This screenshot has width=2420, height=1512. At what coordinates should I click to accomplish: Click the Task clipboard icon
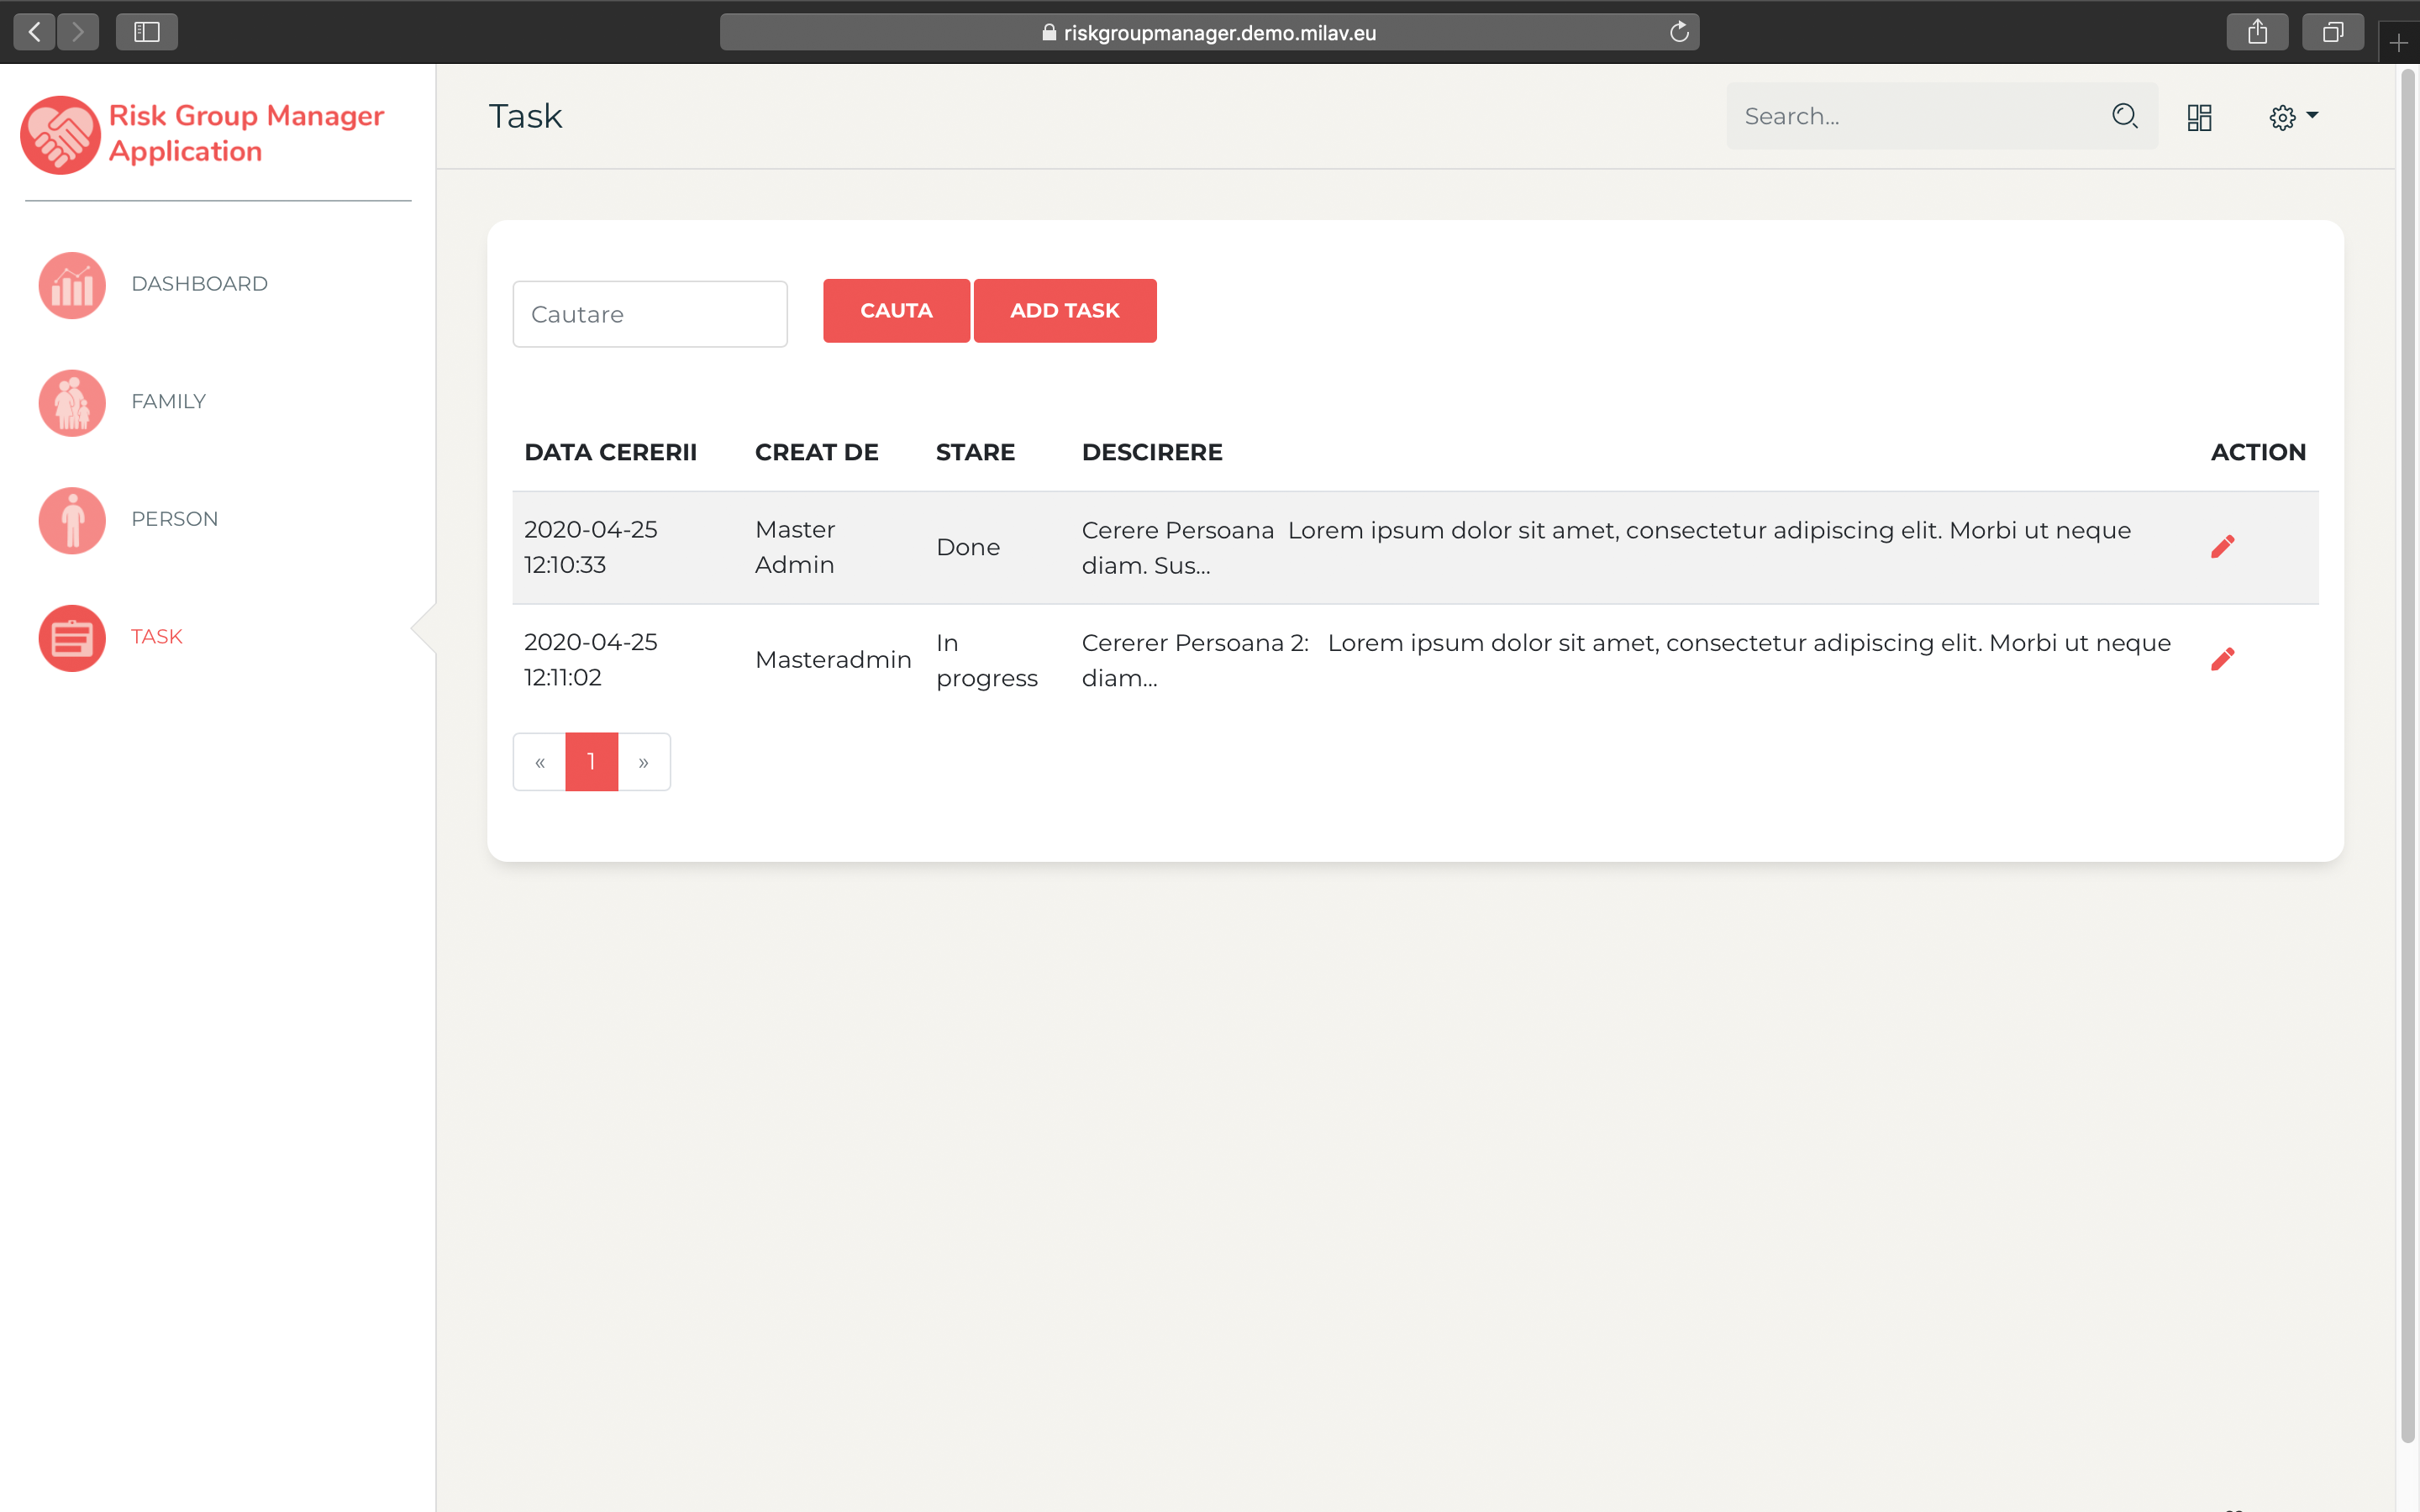pos(72,638)
